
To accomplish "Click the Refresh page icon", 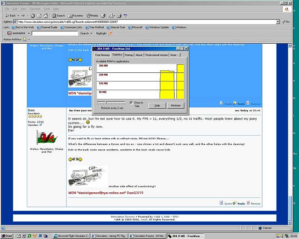I will point(39,16).
